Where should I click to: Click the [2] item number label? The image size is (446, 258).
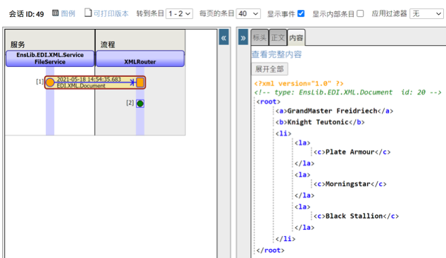(x=130, y=103)
